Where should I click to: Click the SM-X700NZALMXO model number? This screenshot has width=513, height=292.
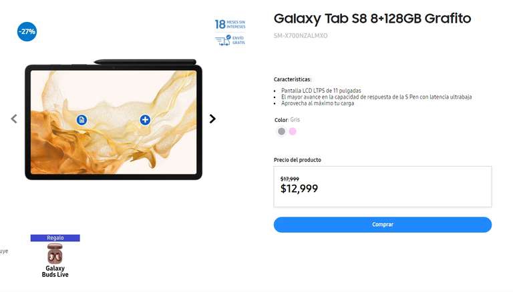(301, 35)
